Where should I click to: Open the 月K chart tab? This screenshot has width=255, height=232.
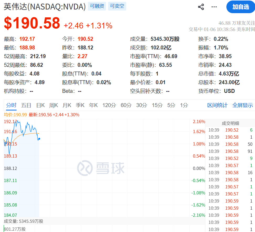tap(67, 105)
